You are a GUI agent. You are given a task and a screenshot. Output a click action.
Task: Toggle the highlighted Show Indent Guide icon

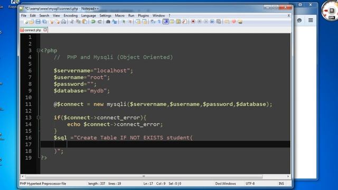(x=166, y=22)
